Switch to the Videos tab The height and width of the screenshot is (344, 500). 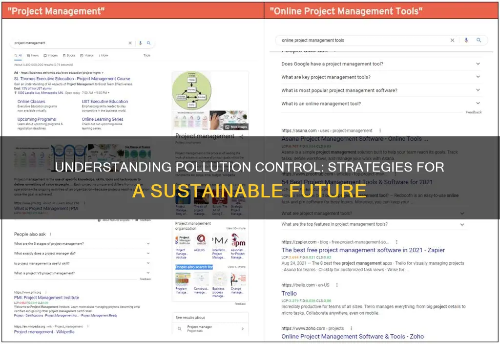click(x=87, y=56)
